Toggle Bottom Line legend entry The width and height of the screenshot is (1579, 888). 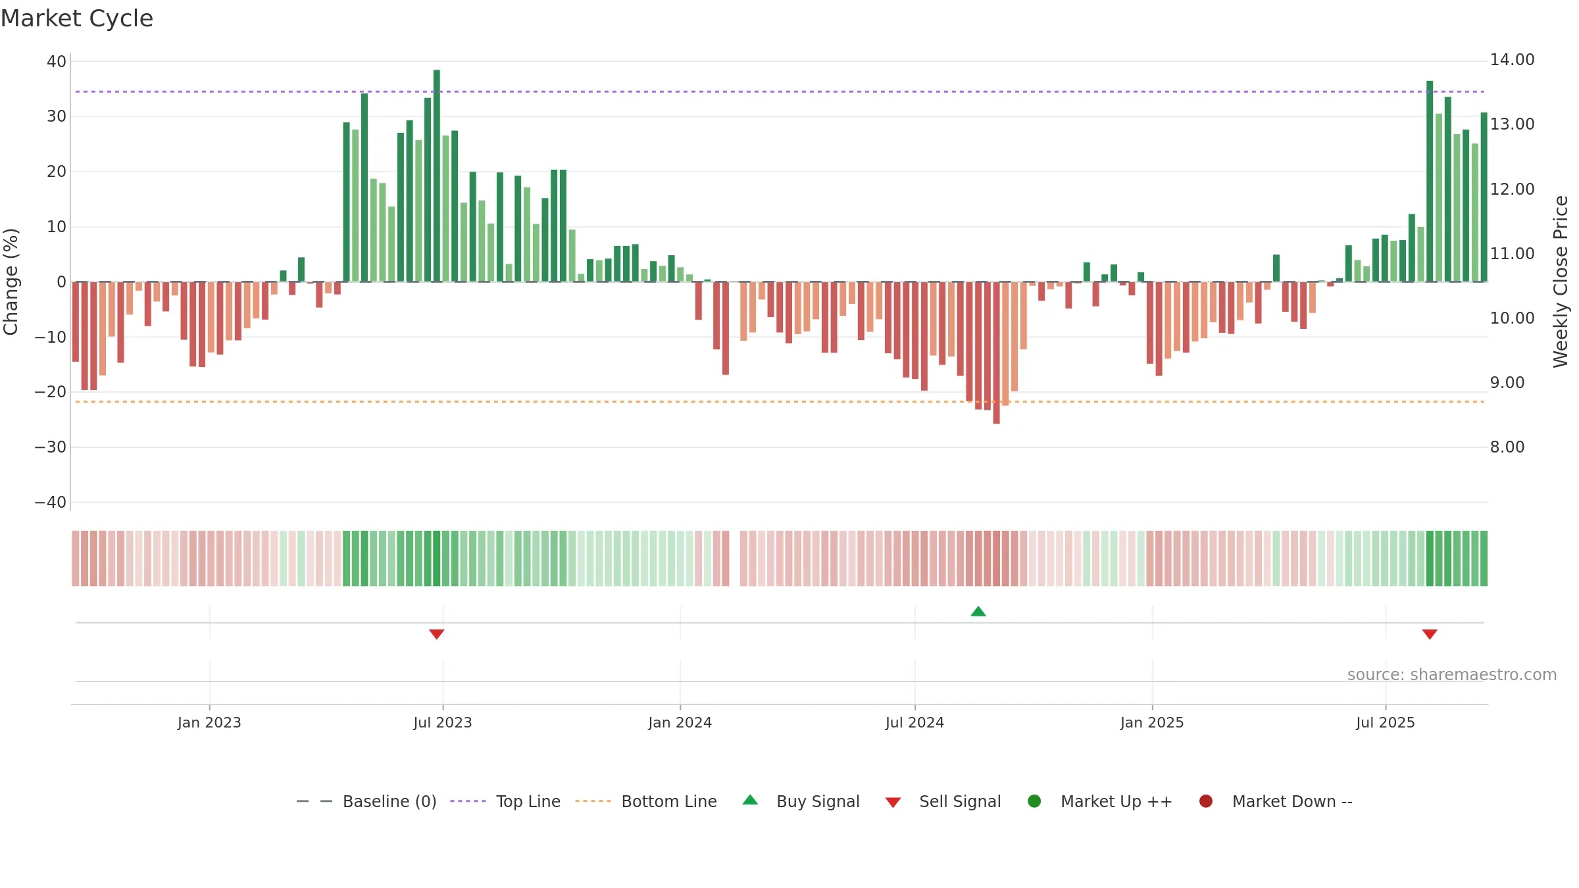(646, 801)
